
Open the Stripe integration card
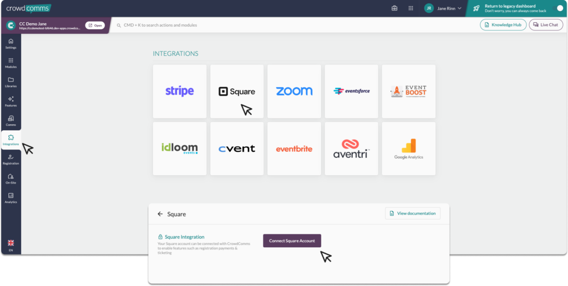pyautogui.click(x=180, y=91)
